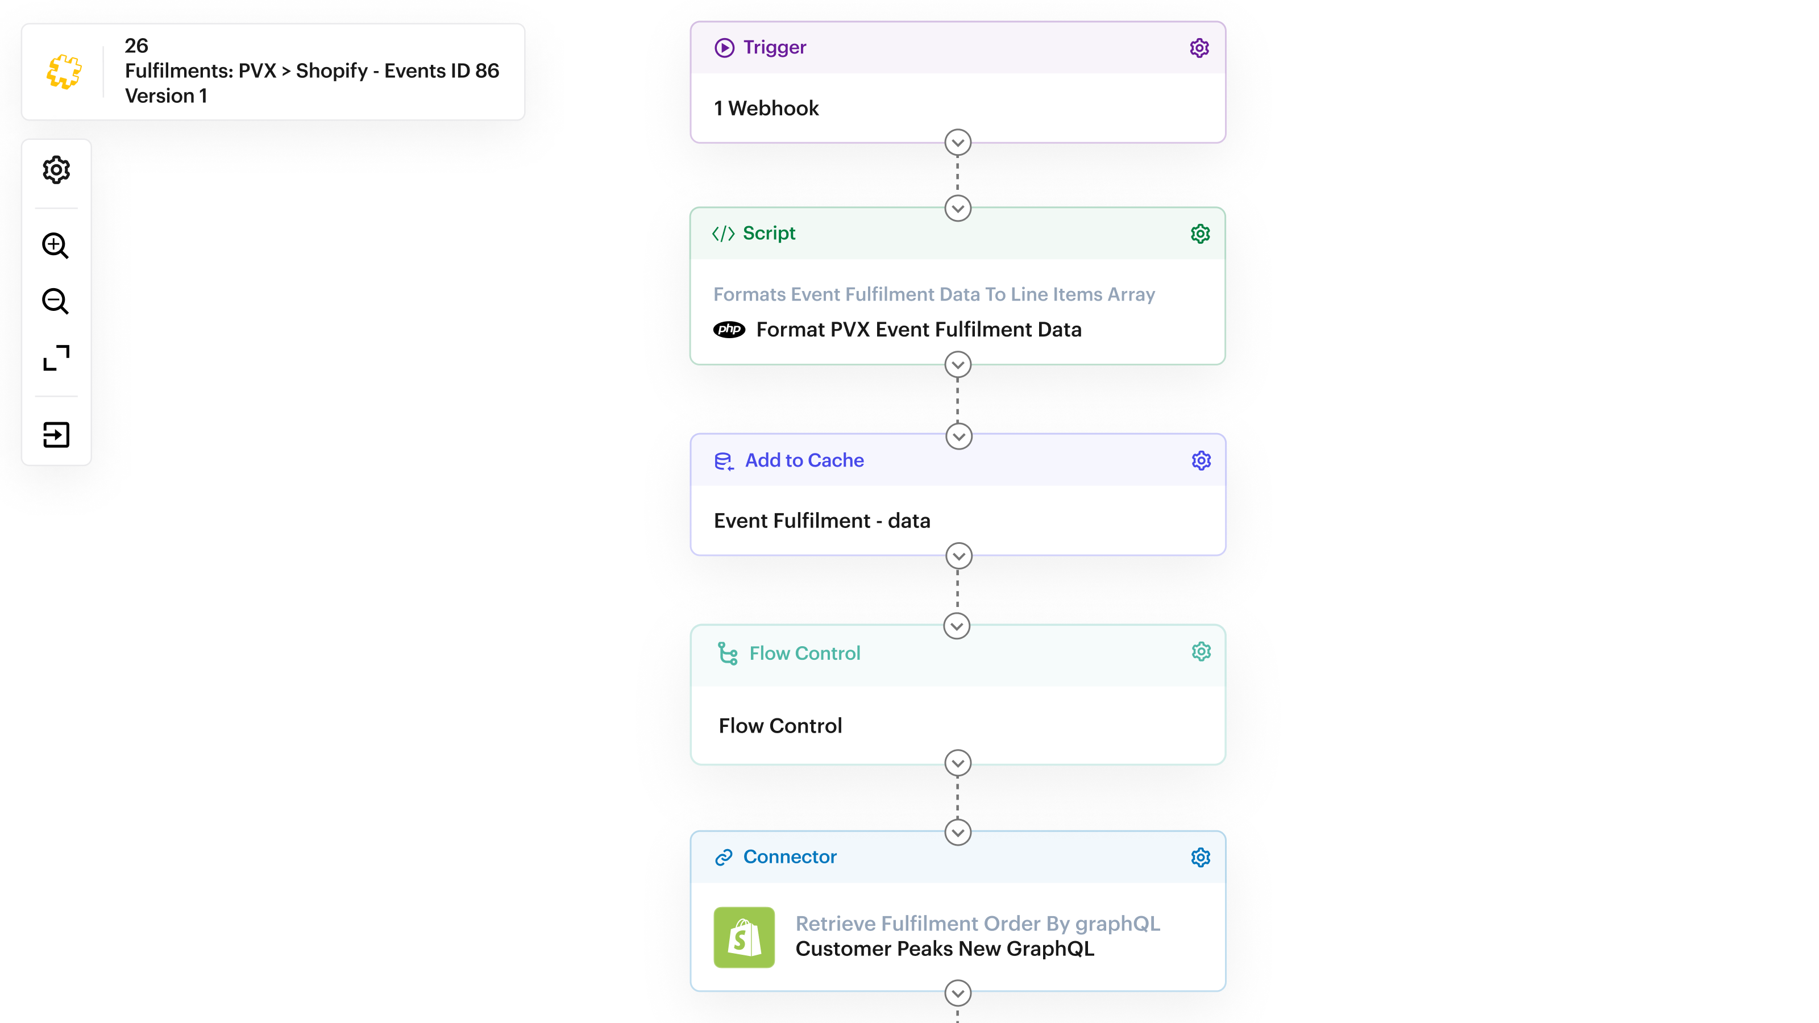
Task: Open settings gear in left toolbar
Action: [x=56, y=170]
